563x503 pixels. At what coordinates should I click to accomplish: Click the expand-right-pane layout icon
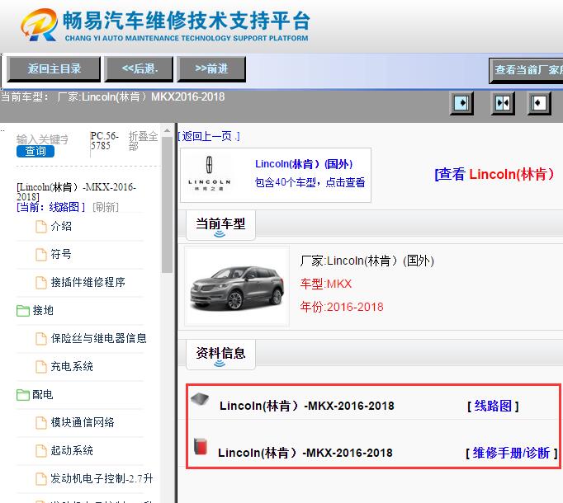(x=539, y=103)
